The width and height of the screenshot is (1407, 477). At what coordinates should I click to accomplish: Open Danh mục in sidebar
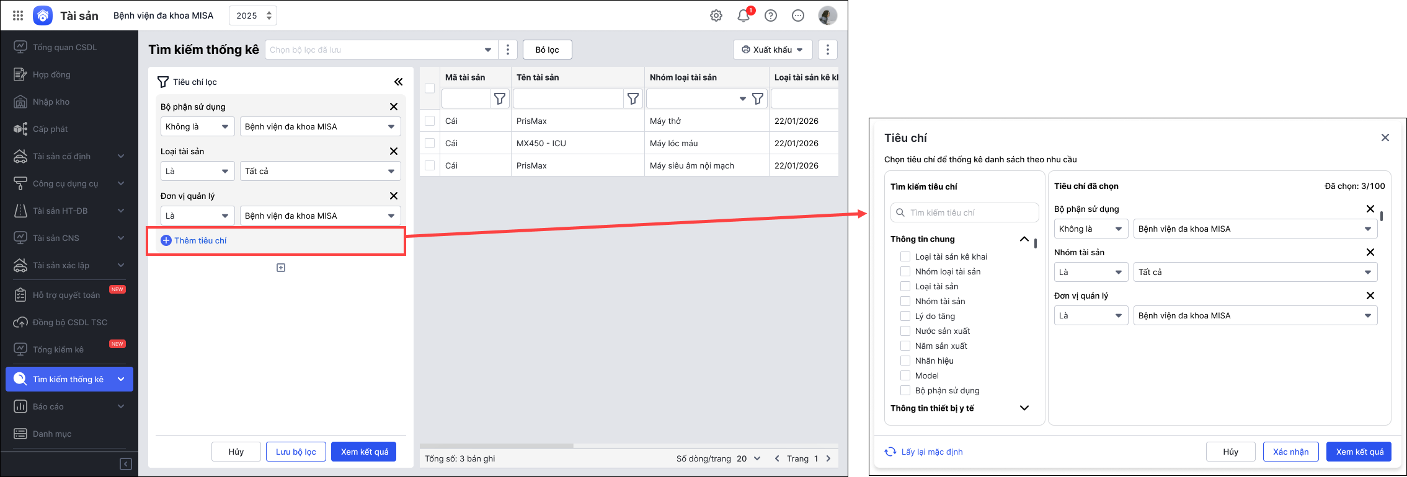69,434
